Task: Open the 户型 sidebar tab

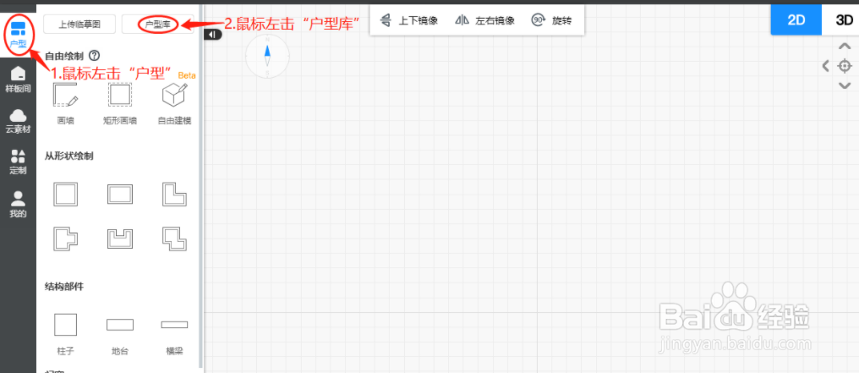Action: 18,35
